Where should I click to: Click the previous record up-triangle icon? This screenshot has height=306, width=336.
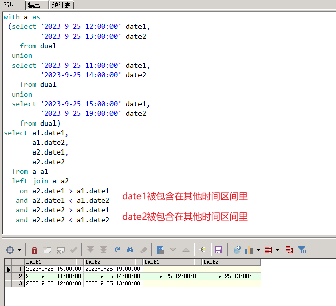pos(186,250)
